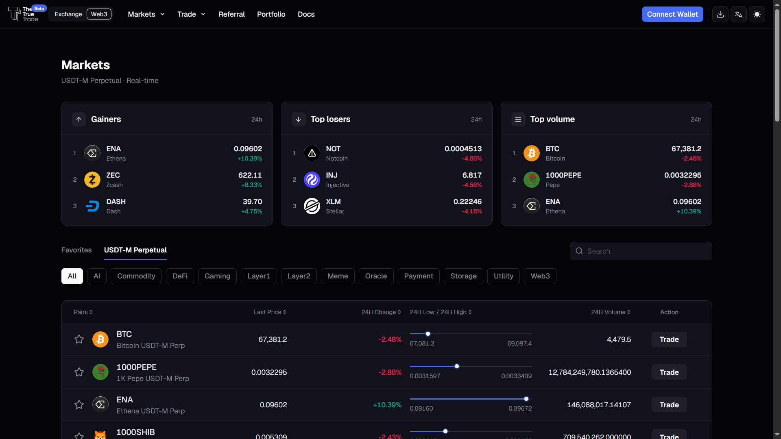Open the Portfolio page

pyautogui.click(x=271, y=14)
